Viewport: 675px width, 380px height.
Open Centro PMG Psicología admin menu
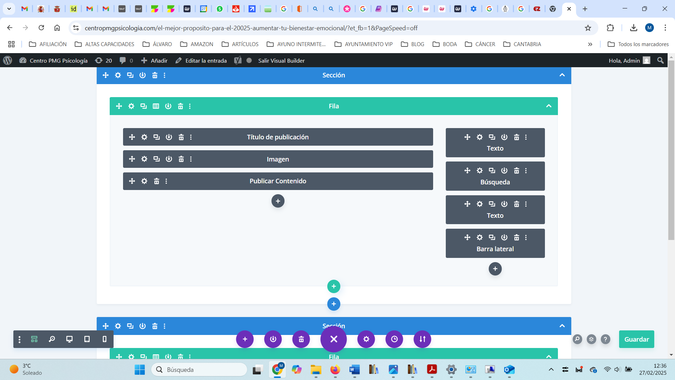(x=53, y=61)
